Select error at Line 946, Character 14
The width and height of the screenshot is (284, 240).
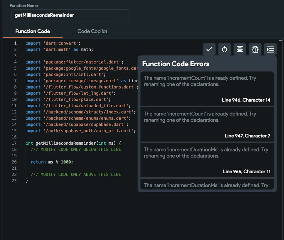207,89
